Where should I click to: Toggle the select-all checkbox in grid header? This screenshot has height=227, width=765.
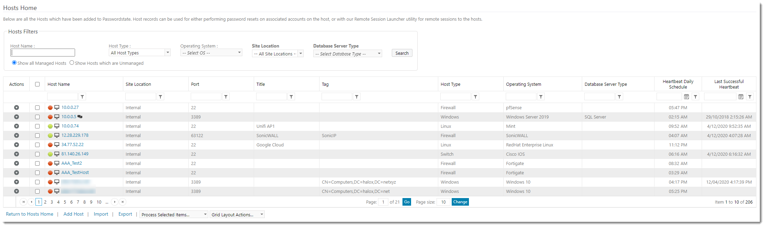(x=37, y=84)
